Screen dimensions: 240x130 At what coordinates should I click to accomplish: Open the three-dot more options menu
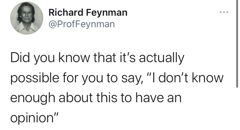224,12
